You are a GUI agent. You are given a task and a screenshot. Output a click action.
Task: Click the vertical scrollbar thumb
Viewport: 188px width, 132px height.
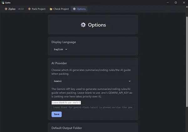point(187,62)
